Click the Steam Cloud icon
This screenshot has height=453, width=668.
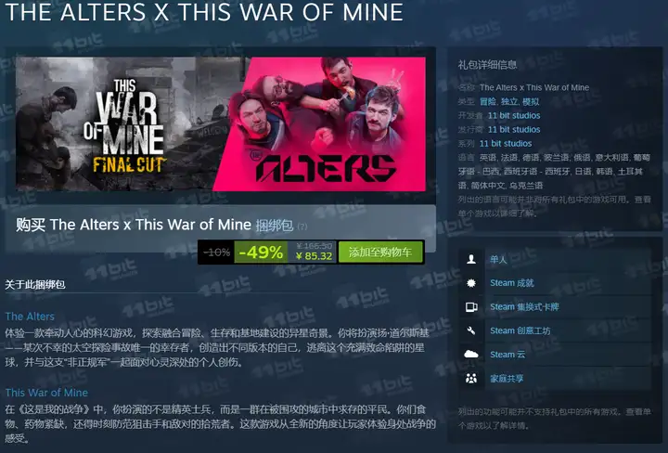click(x=471, y=354)
